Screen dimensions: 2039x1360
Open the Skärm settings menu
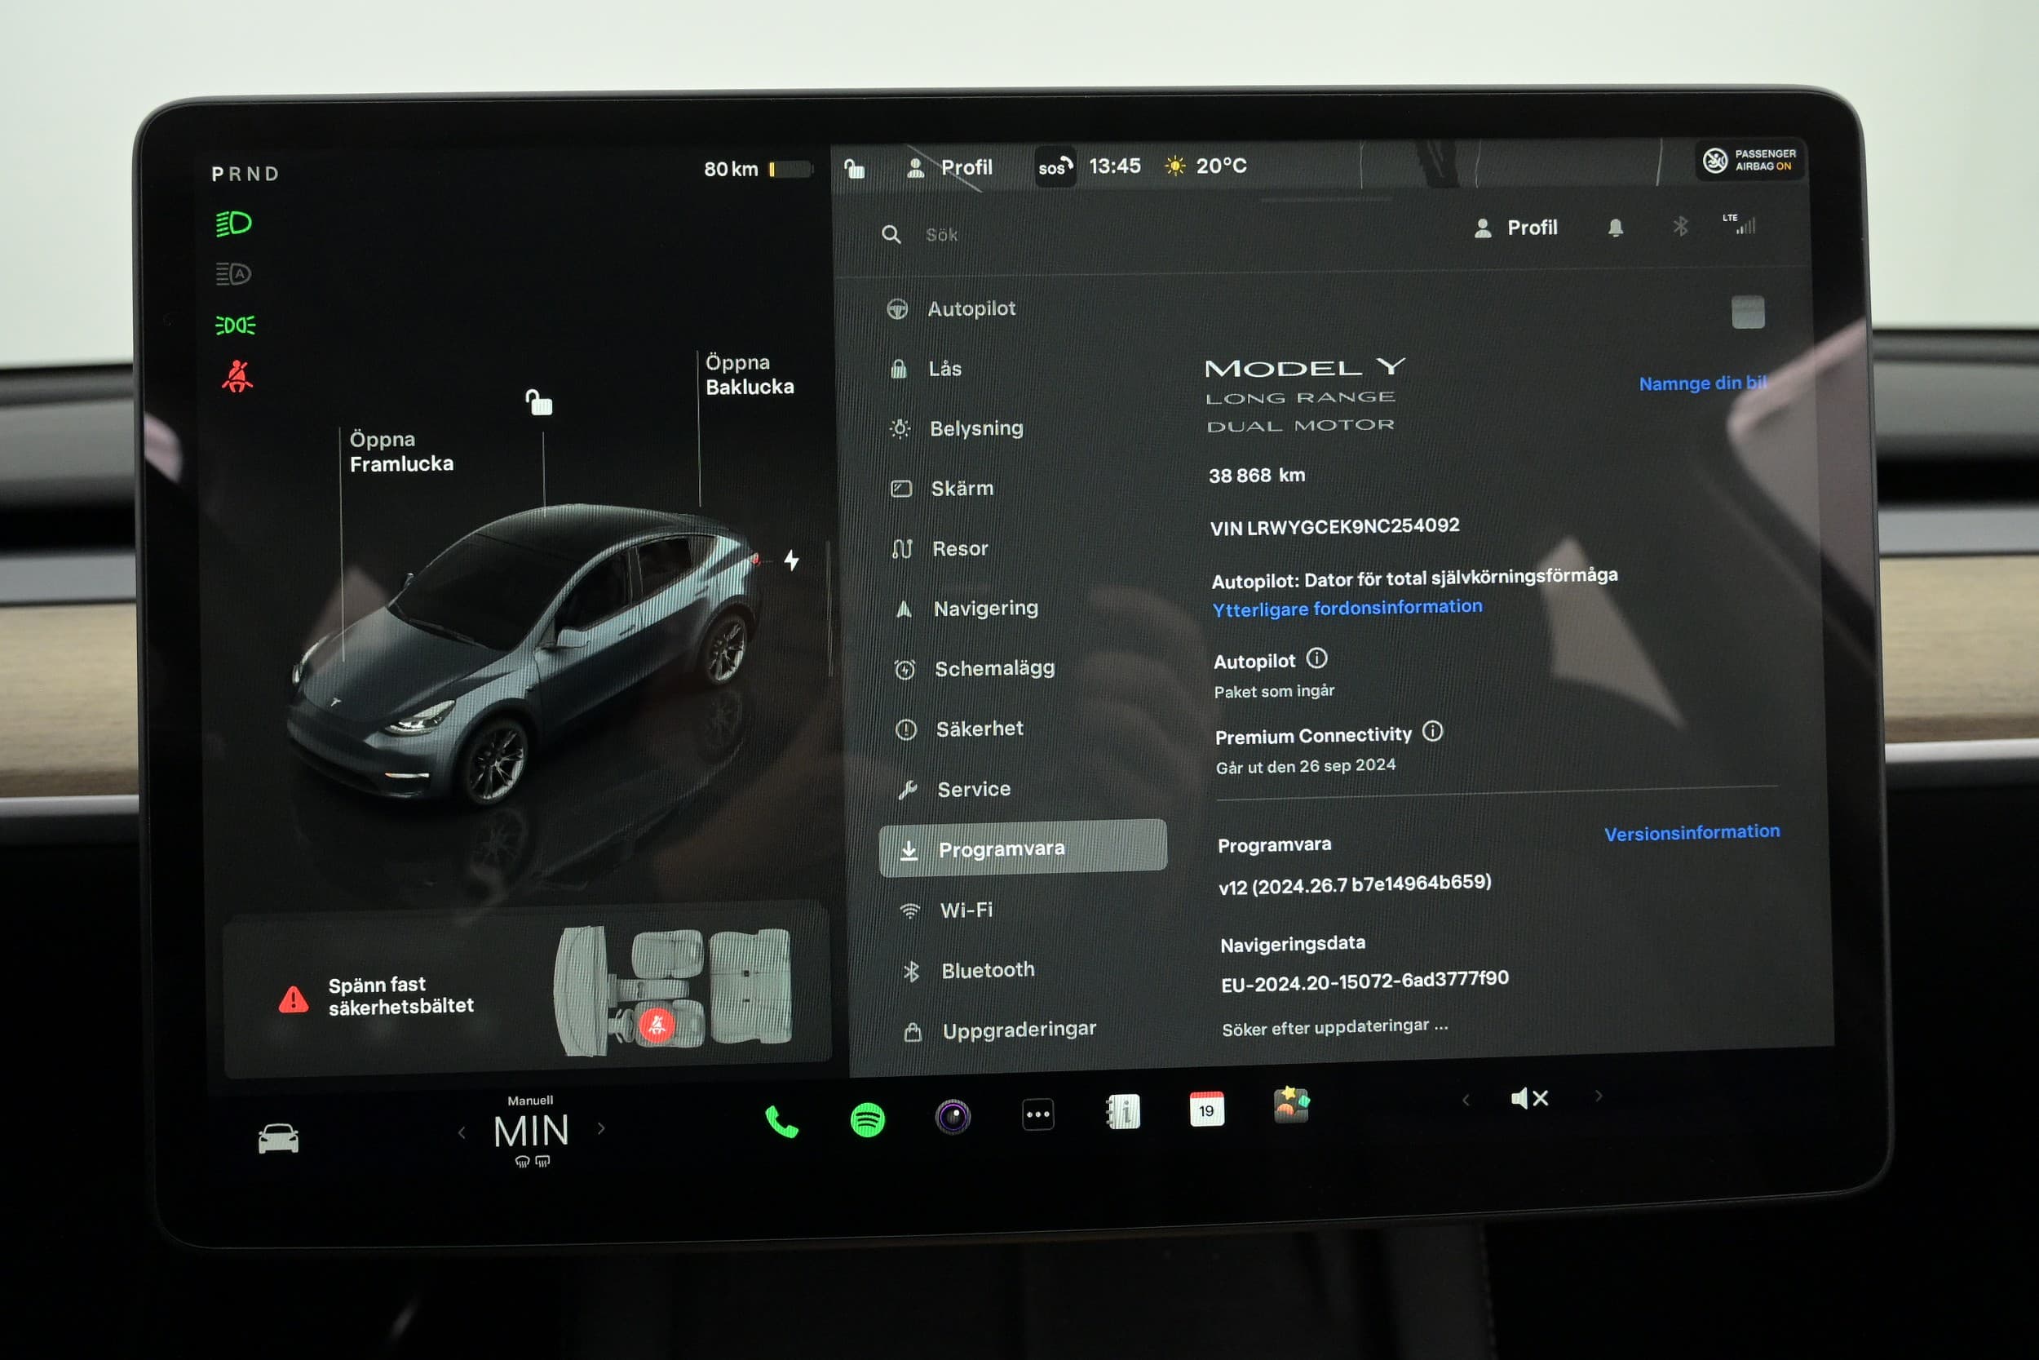[x=942, y=489]
